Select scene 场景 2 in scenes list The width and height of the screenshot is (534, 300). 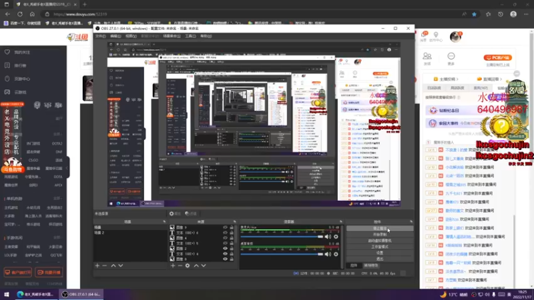[130, 233]
